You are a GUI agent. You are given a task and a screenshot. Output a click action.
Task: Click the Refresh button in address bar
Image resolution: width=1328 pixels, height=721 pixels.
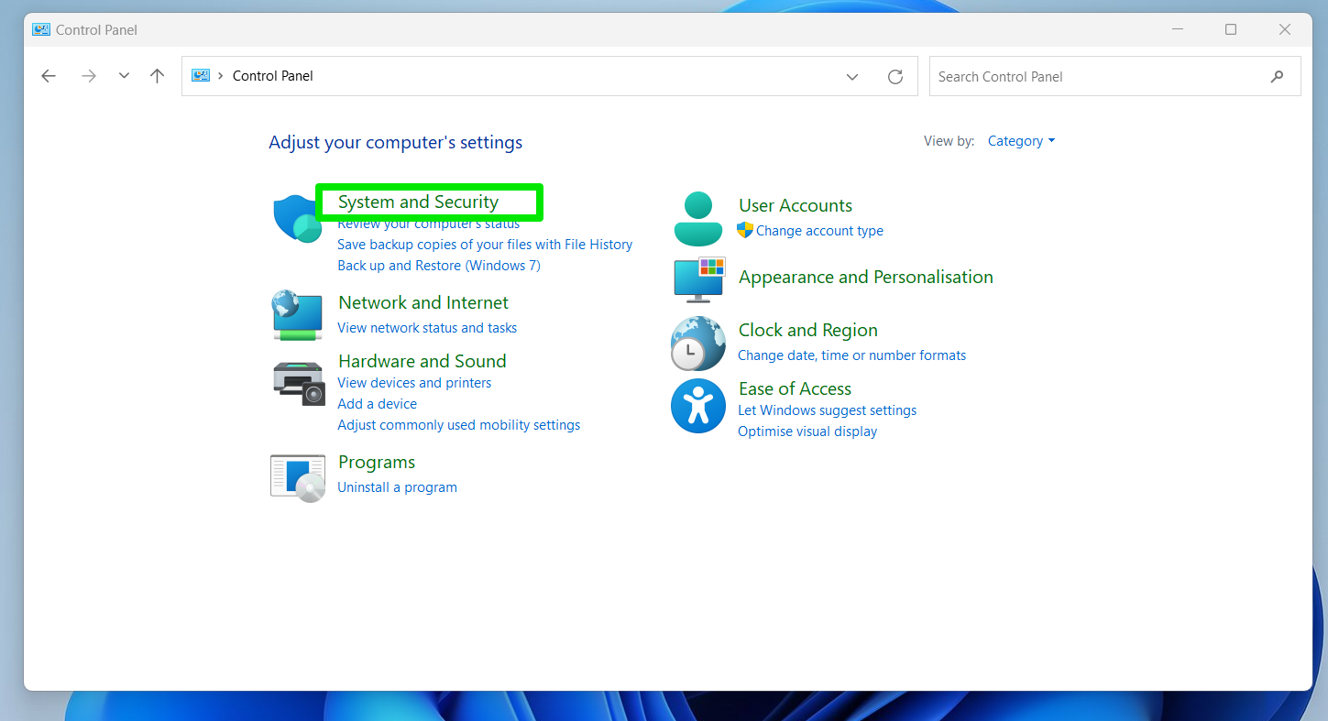(x=895, y=77)
